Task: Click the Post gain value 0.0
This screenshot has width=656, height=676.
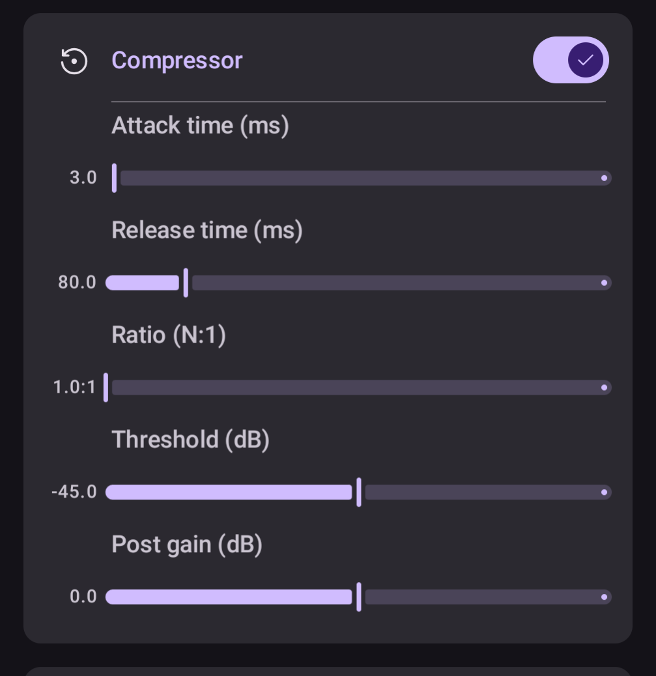Action: (83, 597)
